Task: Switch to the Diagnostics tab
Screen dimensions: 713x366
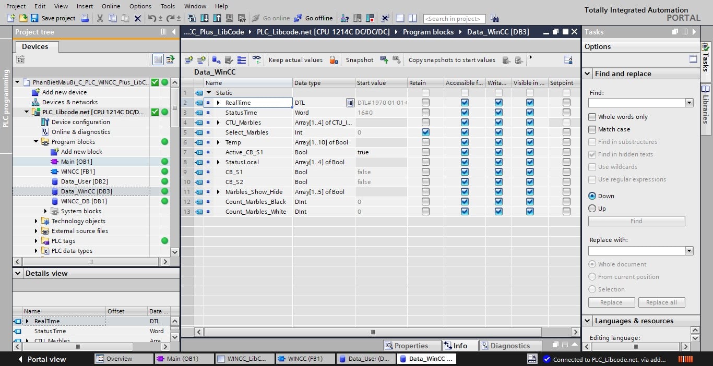Action: click(510, 346)
